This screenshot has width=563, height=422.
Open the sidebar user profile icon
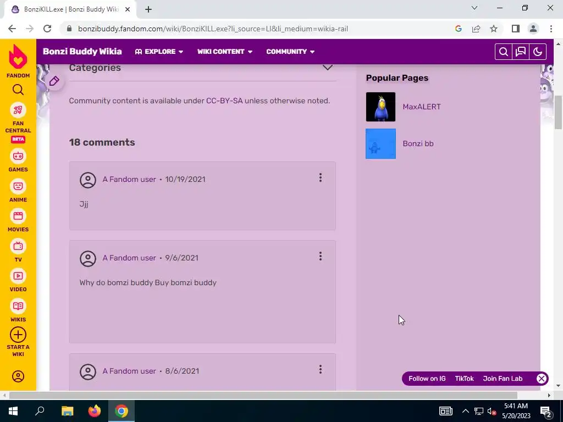(x=18, y=376)
